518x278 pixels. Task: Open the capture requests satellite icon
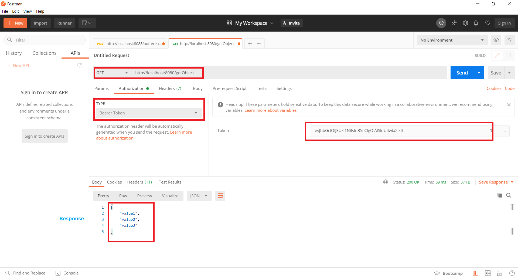454,23
